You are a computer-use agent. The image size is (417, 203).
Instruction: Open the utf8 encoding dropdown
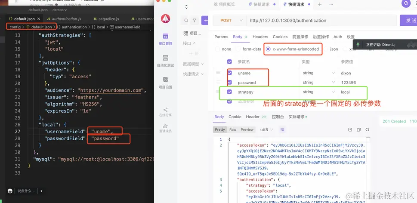coord(266,129)
